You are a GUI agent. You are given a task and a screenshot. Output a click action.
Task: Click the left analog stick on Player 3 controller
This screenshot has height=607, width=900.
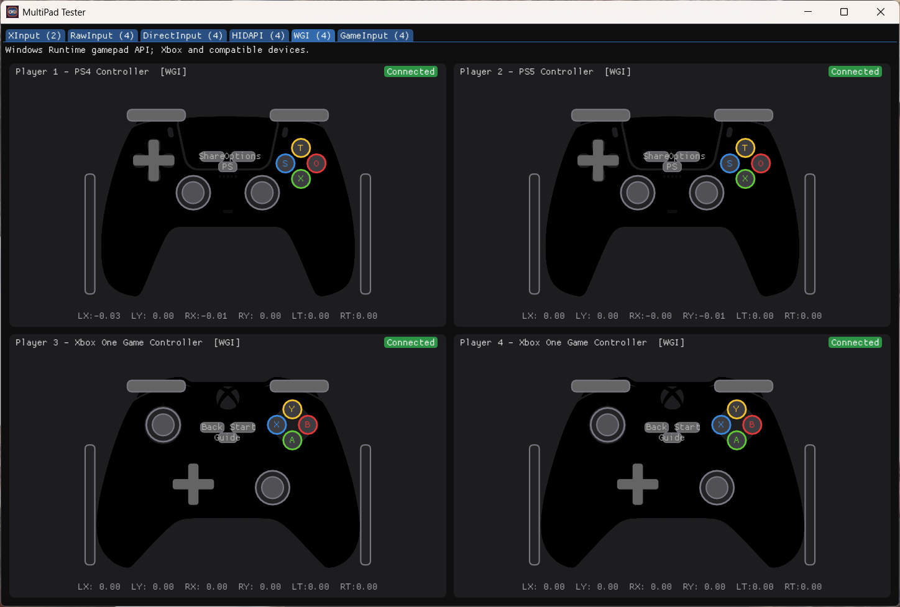(x=163, y=425)
